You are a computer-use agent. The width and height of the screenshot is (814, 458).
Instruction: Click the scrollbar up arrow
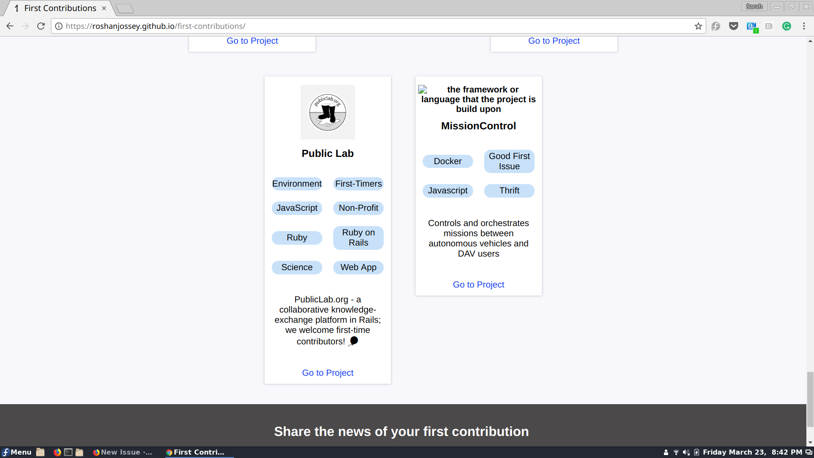tap(810, 41)
